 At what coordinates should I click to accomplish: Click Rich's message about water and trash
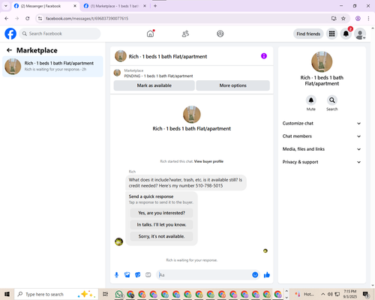pyautogui.click(x=186, y=183)
